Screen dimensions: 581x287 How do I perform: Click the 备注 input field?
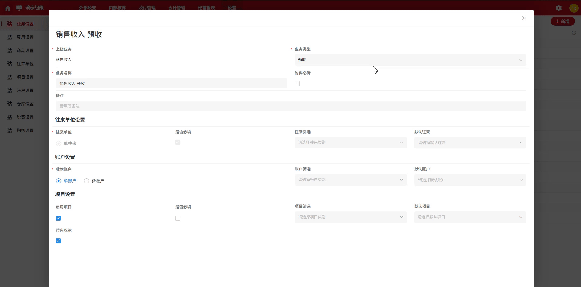click(x=290, y=106)
